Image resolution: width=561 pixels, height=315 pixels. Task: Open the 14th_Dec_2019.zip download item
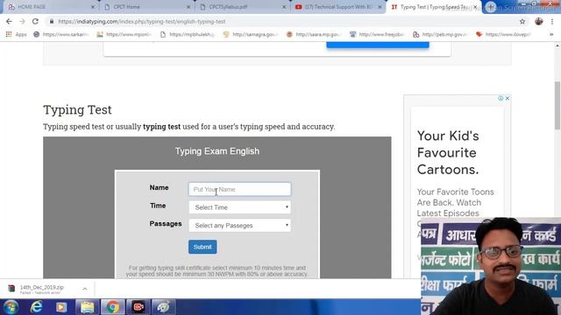[x=41, y=290]
